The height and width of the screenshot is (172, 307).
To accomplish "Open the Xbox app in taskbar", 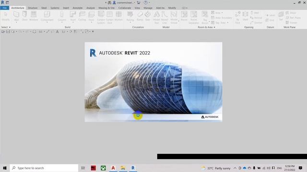I will click(x=103, y=168).
